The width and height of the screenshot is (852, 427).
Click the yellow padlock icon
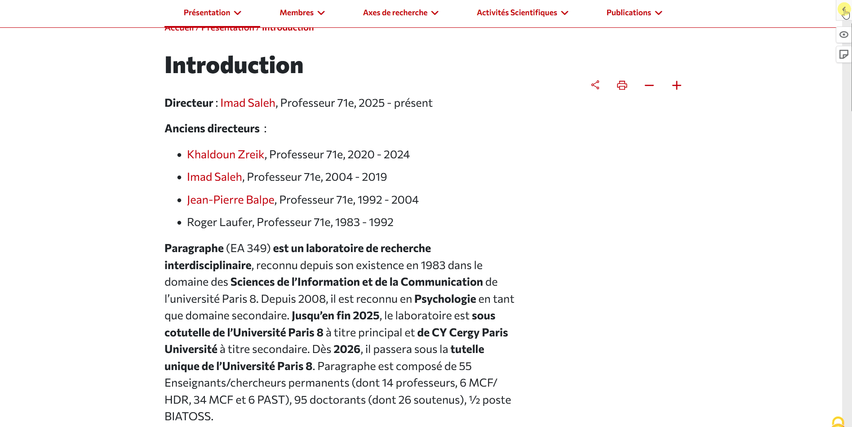[x=838, y=422]
